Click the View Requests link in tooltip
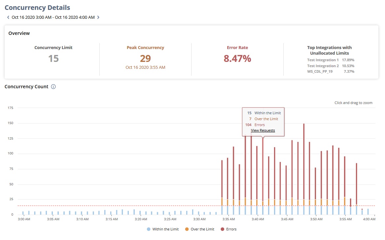385x240 pixels. [263, 130]
